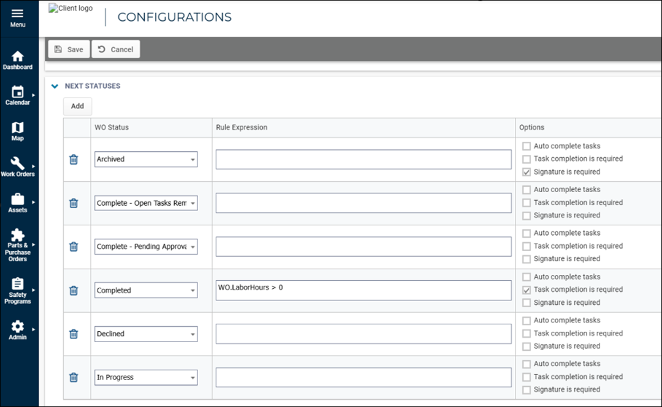Delete the Archived status row
The height and width of the screenshot is (407, 662).
[74, 159]
